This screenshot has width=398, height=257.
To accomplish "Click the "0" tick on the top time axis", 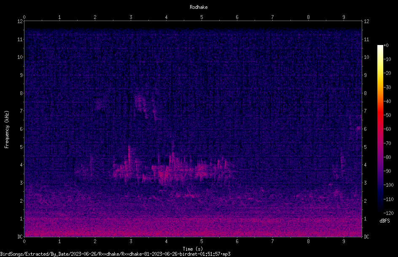I will point(24,17).
